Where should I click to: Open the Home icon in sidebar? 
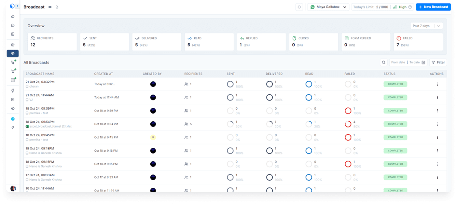(x=13, y=16)
